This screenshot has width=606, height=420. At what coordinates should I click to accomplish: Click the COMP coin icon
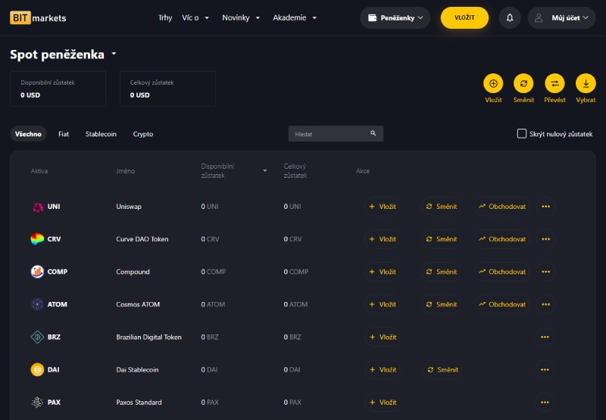[37, 272]
